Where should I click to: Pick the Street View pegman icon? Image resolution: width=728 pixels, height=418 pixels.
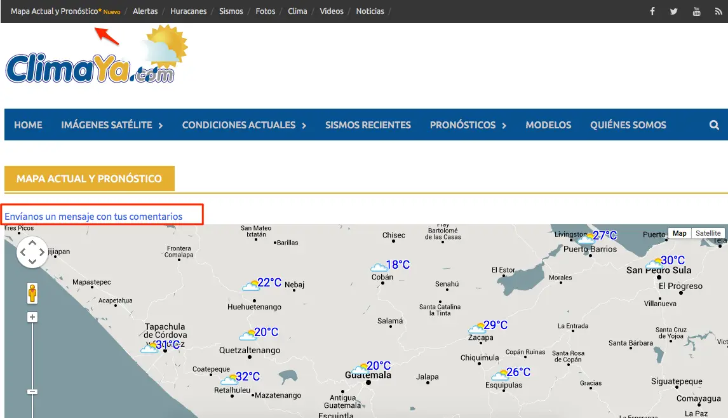tap(32, 293)
